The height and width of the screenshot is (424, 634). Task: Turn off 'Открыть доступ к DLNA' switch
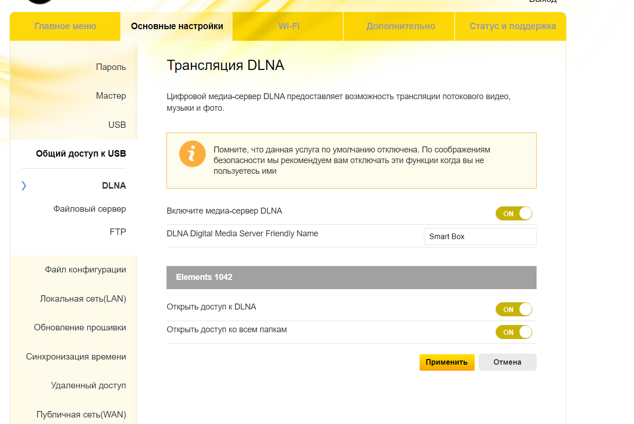[513, 310]
